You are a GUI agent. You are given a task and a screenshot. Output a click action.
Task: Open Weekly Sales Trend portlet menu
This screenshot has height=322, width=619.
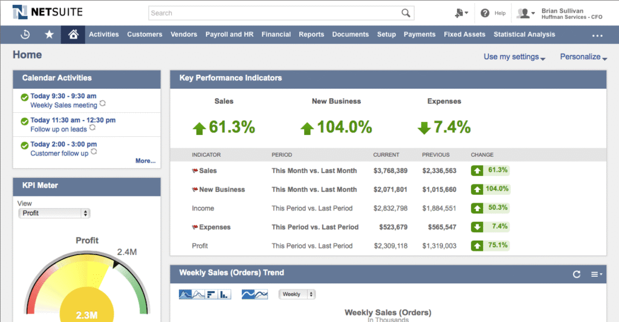597,274
